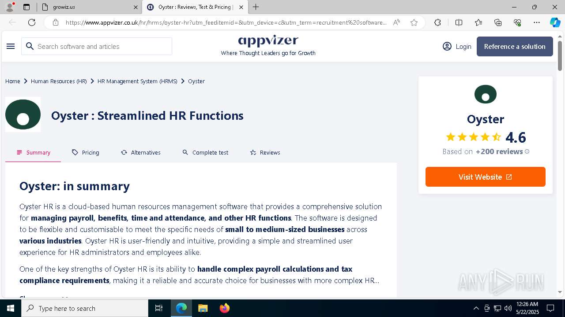Refresh the page
Image resolution: width=565 pixels, height=317 pixels.
tap(32, 22)
